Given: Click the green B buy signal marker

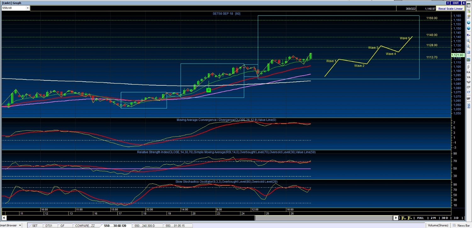Looking at the screenshot, I should tap(208, 90).
